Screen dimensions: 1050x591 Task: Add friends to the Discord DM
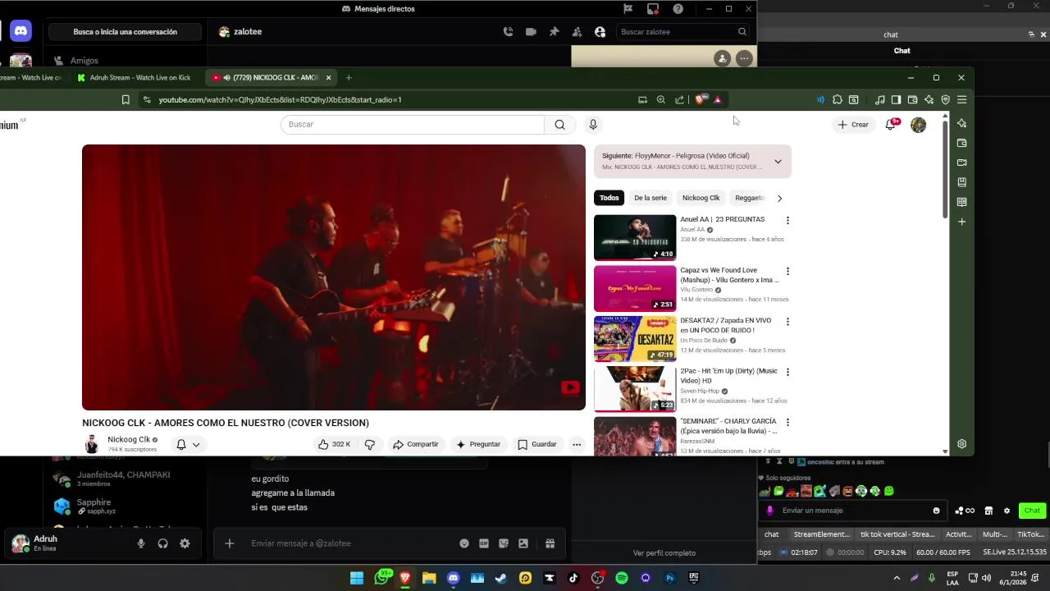(577, 32)
